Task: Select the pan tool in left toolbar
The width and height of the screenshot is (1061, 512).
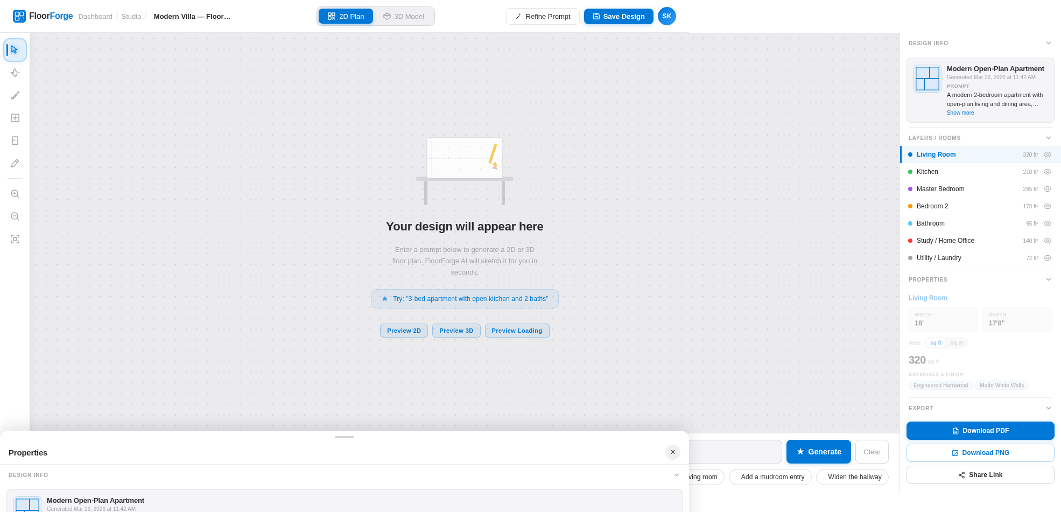Action: pos(15,73)
